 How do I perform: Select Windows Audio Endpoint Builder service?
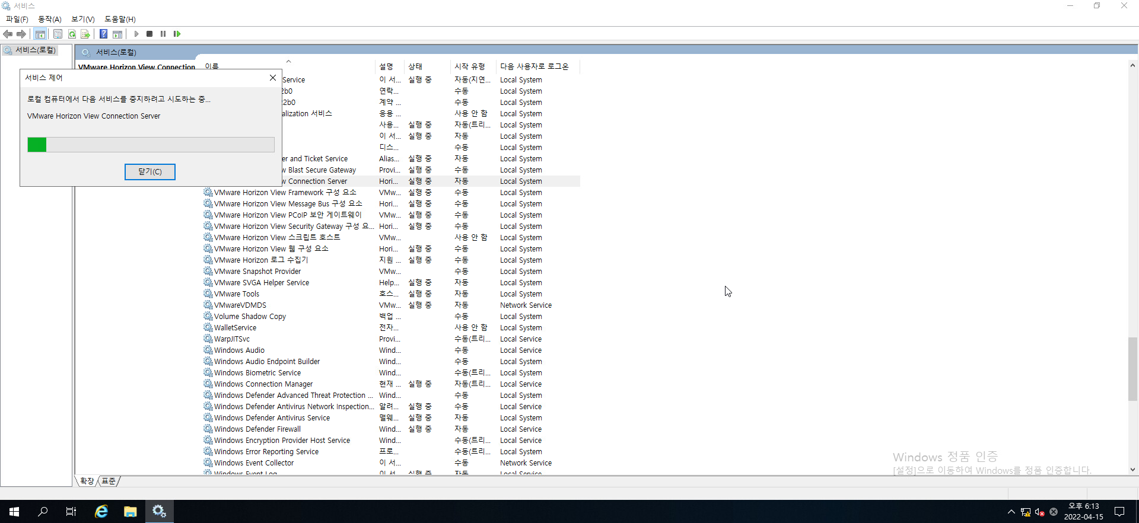392,362
